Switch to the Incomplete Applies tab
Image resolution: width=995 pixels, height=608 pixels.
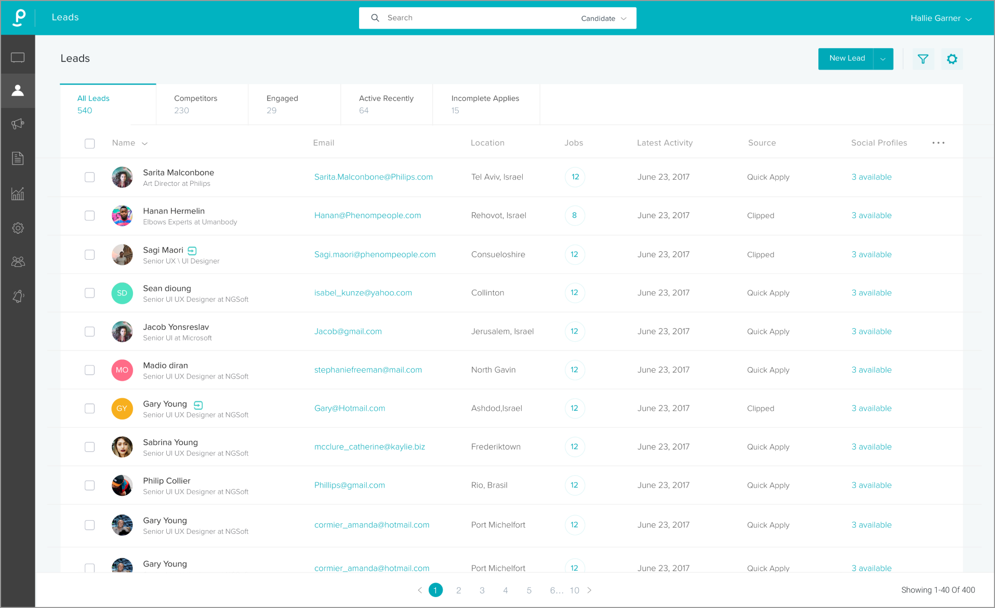485,104
